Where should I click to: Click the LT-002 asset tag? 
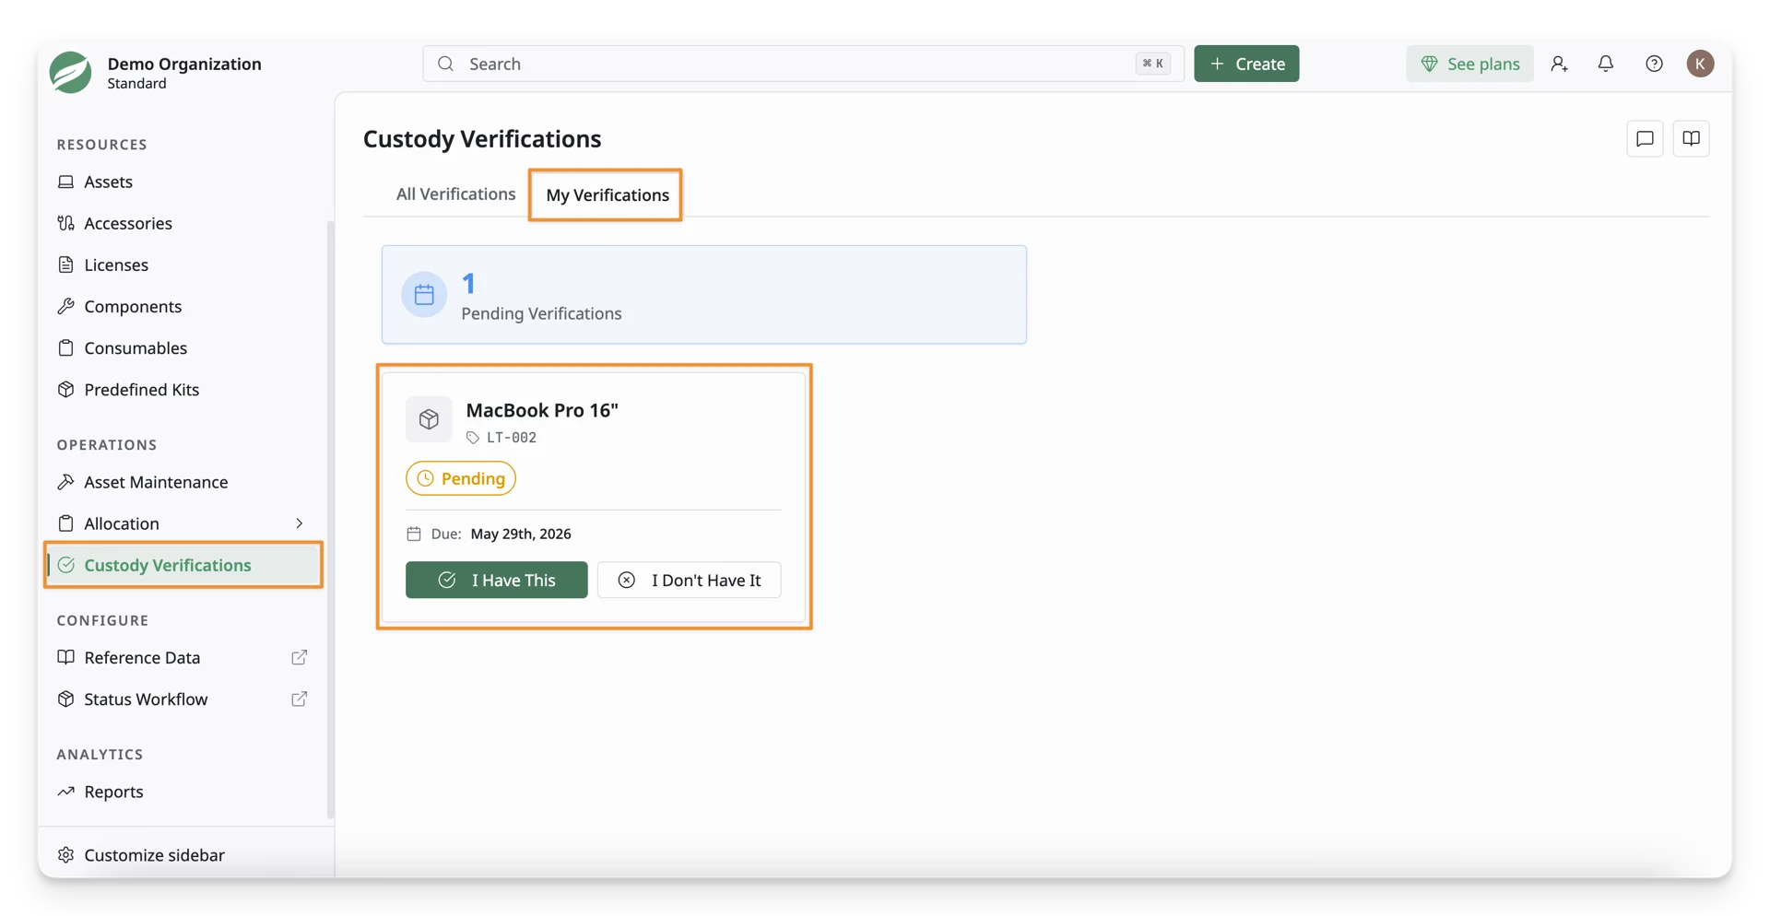coord(511,438)
